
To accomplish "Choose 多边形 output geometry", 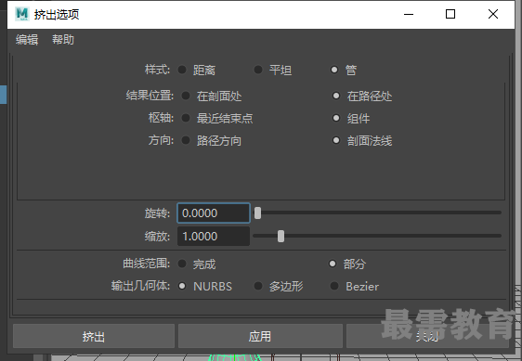I will [258, 286].
